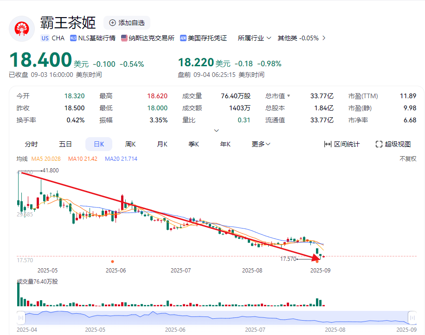The height and width of the screenshot is (335, 425).
Task: Select the 日K chart tab
Action: click(x=99, y=144)
